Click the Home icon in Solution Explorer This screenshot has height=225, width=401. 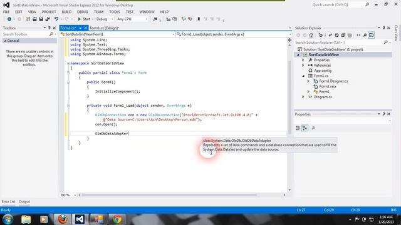click(311, 35)
